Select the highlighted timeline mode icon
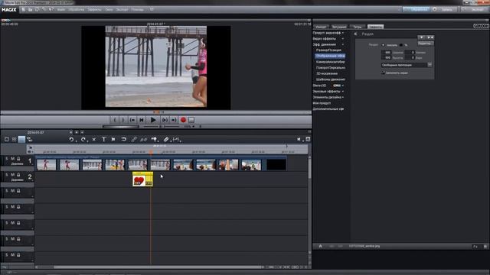The height and width of the screenshot is (275, 490). (x=21, y=139)
